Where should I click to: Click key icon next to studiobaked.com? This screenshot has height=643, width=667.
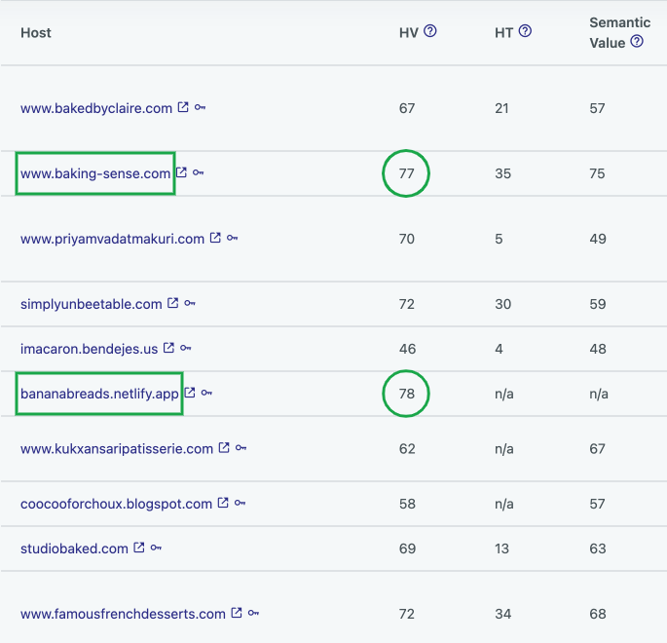[156, 548]
